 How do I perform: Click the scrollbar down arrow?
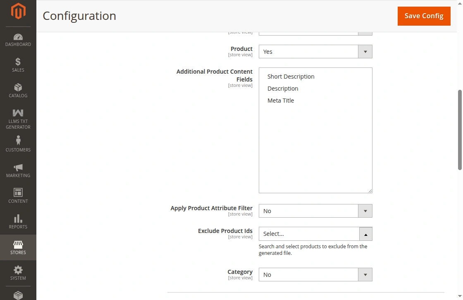coord(460,296)
